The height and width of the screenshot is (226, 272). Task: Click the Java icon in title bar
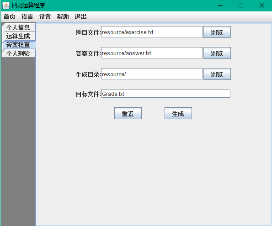[x=6, y=5]
